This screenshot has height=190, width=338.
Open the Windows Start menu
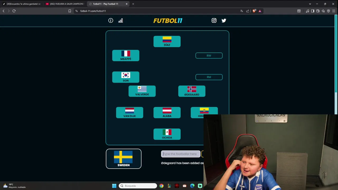tap(114, 186)
